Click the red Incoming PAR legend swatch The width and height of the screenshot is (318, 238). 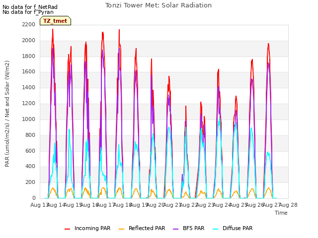click(x=68, y=229)
